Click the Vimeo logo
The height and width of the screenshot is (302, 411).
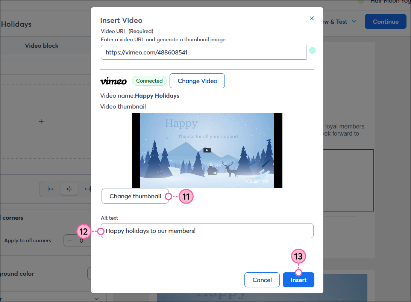[113, 81]
